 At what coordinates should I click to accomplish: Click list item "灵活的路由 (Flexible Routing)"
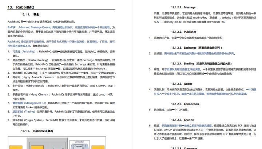pyautogui.click(x=31, y=60)
